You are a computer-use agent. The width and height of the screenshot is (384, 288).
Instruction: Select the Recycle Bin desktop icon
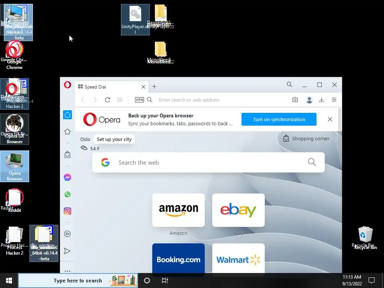(365, 237)
